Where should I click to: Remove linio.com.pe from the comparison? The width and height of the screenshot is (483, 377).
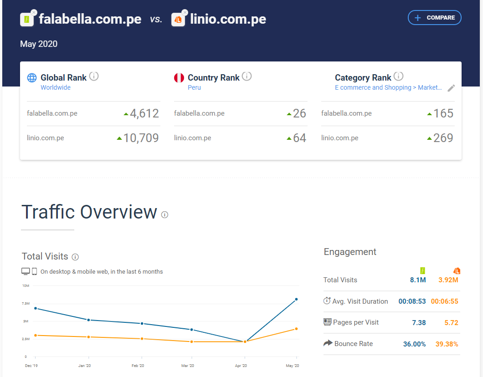click(185, 13)
